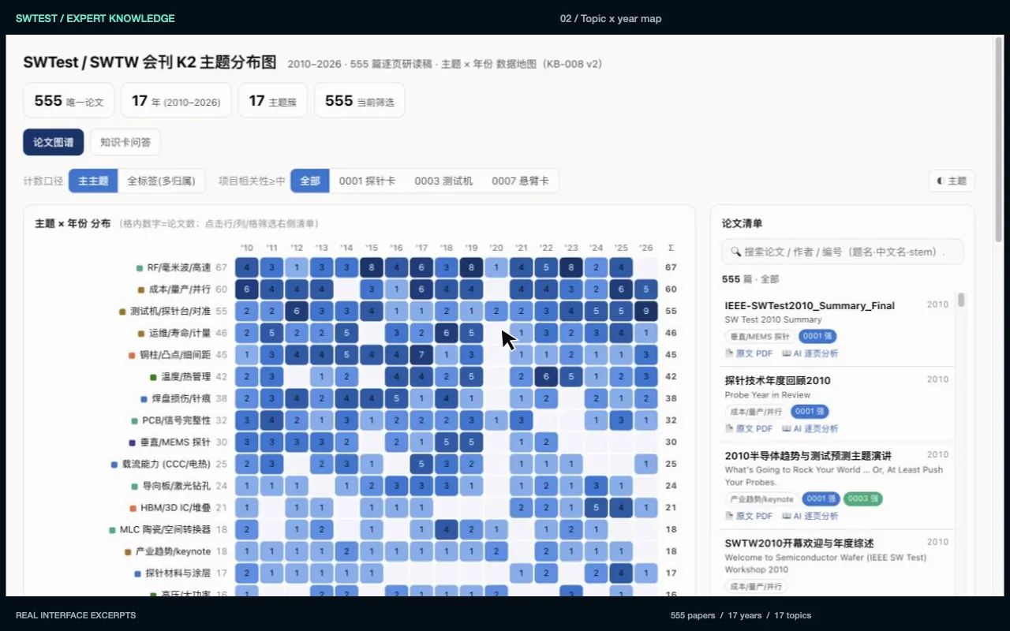Click the '15 year column header
This screenshot has height=631, width=1010.
(x=372, y=248)
